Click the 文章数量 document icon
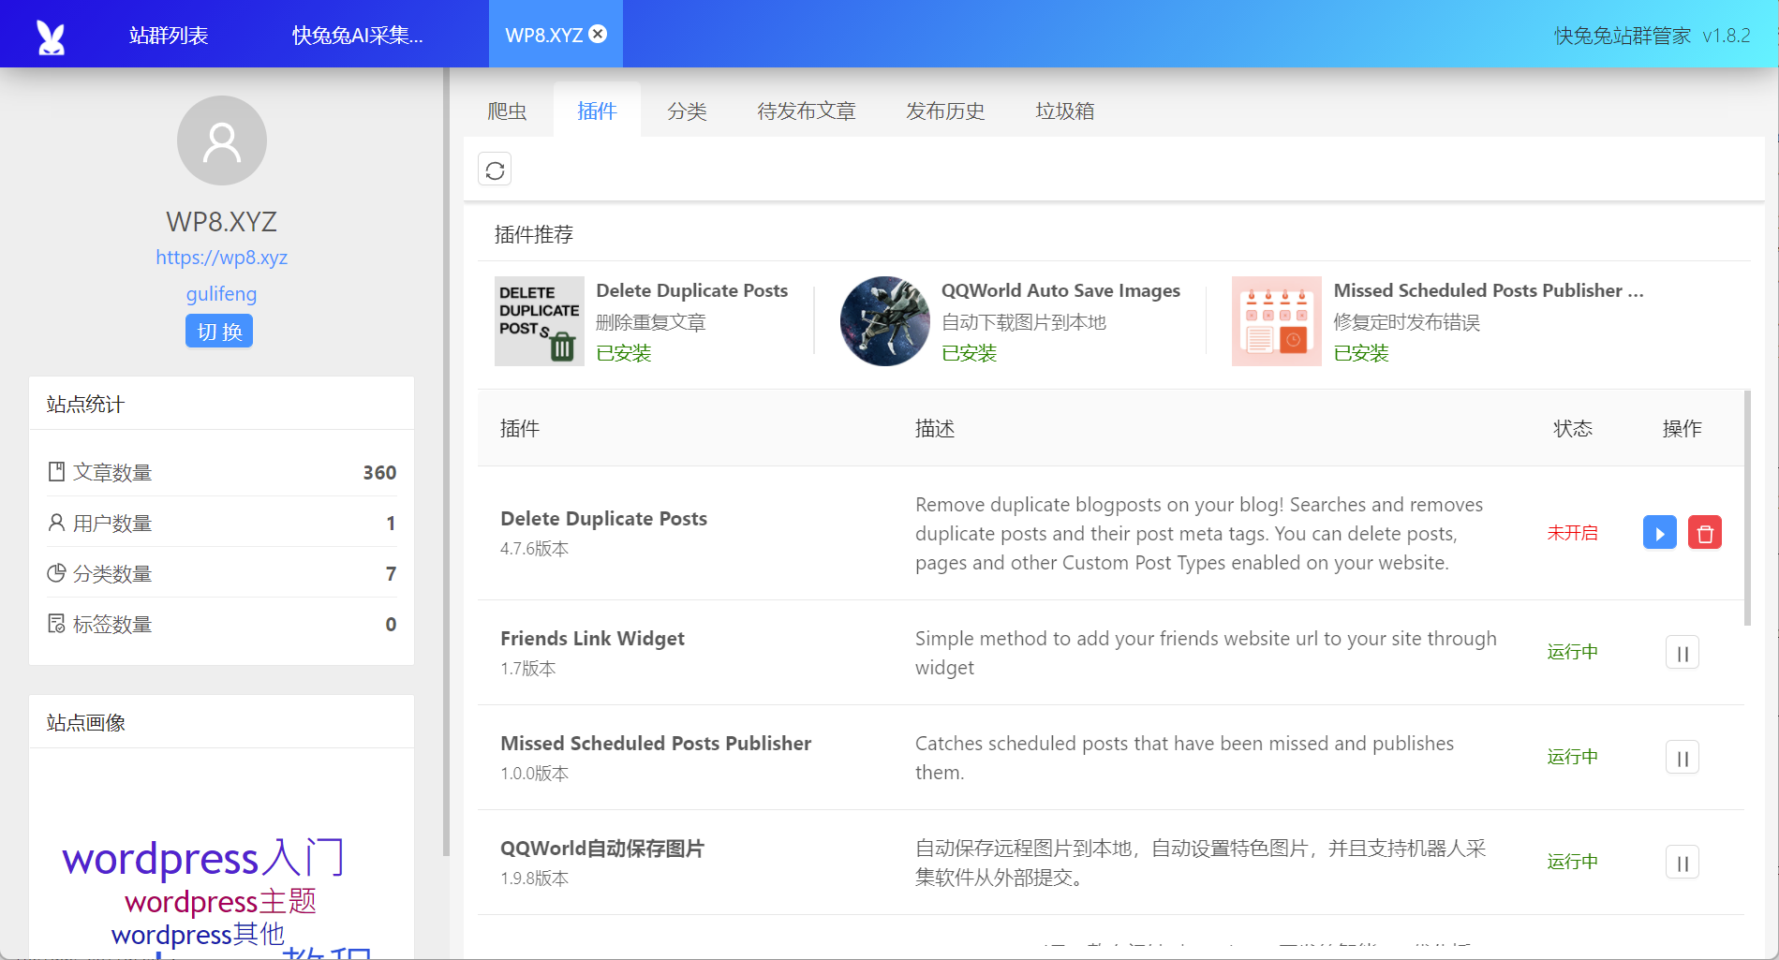 [56, 471]
